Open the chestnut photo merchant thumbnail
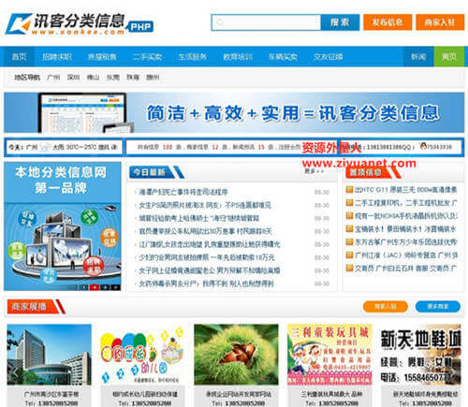468x407 pixels. 236,355
